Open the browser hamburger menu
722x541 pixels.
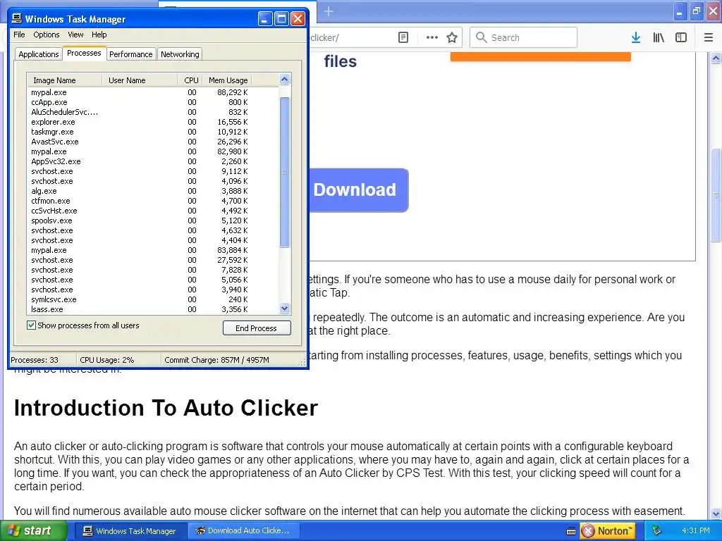[709, 38]
